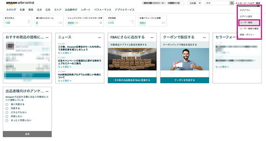Click the warehouse boxes image in FBA card
266x141 pixels.
tap(132, 59)
